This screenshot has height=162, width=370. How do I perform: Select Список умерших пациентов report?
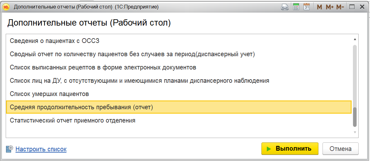point(49,94)
